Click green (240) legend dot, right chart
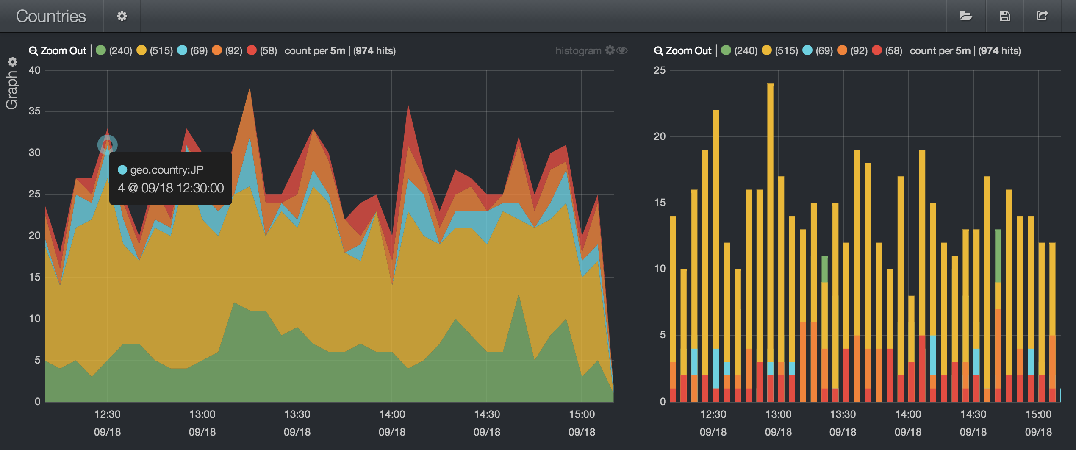 726,50
